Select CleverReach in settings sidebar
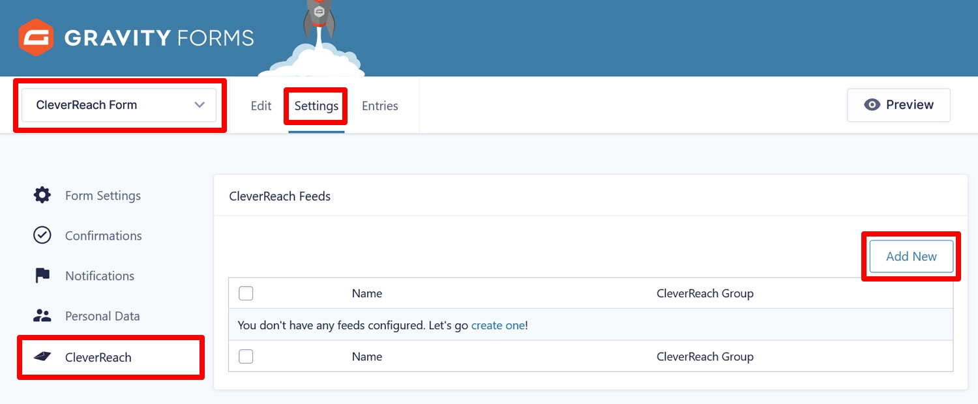978x404 pixels. pyautogui.click(x=110, y=357)
